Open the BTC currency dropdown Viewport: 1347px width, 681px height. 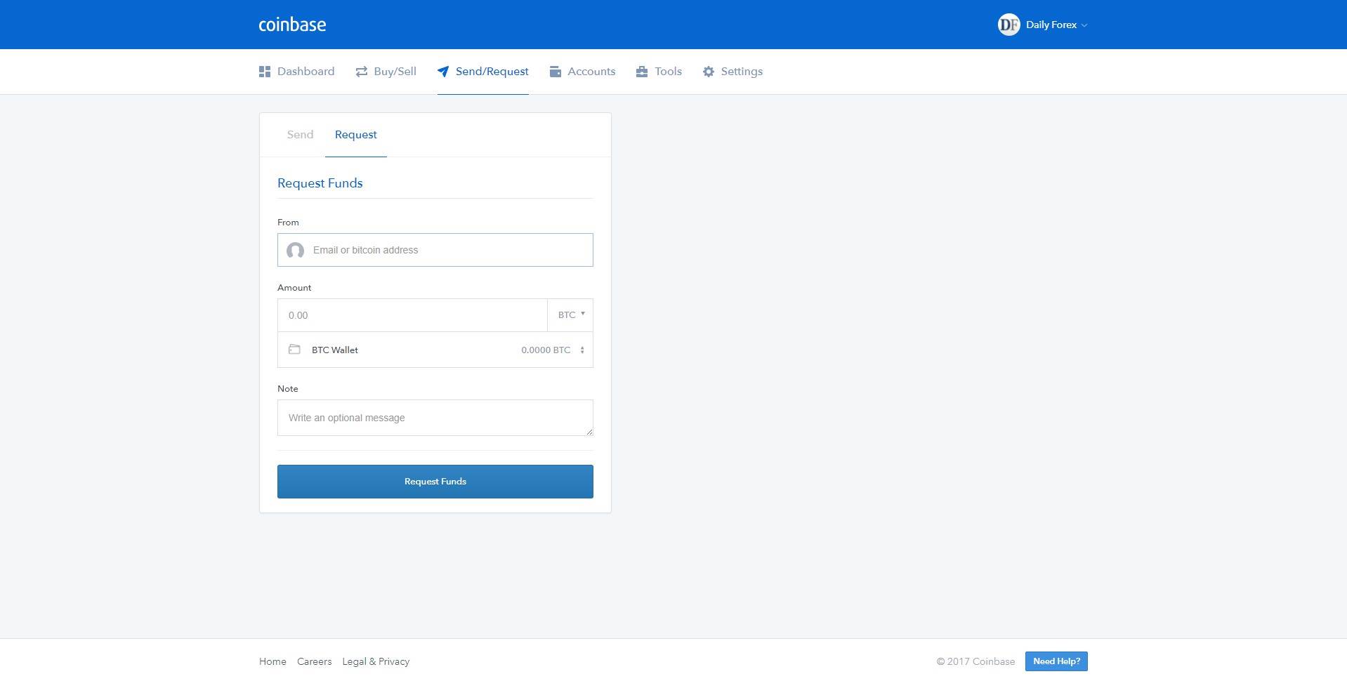pyautogui.click(x=570, y=315)
